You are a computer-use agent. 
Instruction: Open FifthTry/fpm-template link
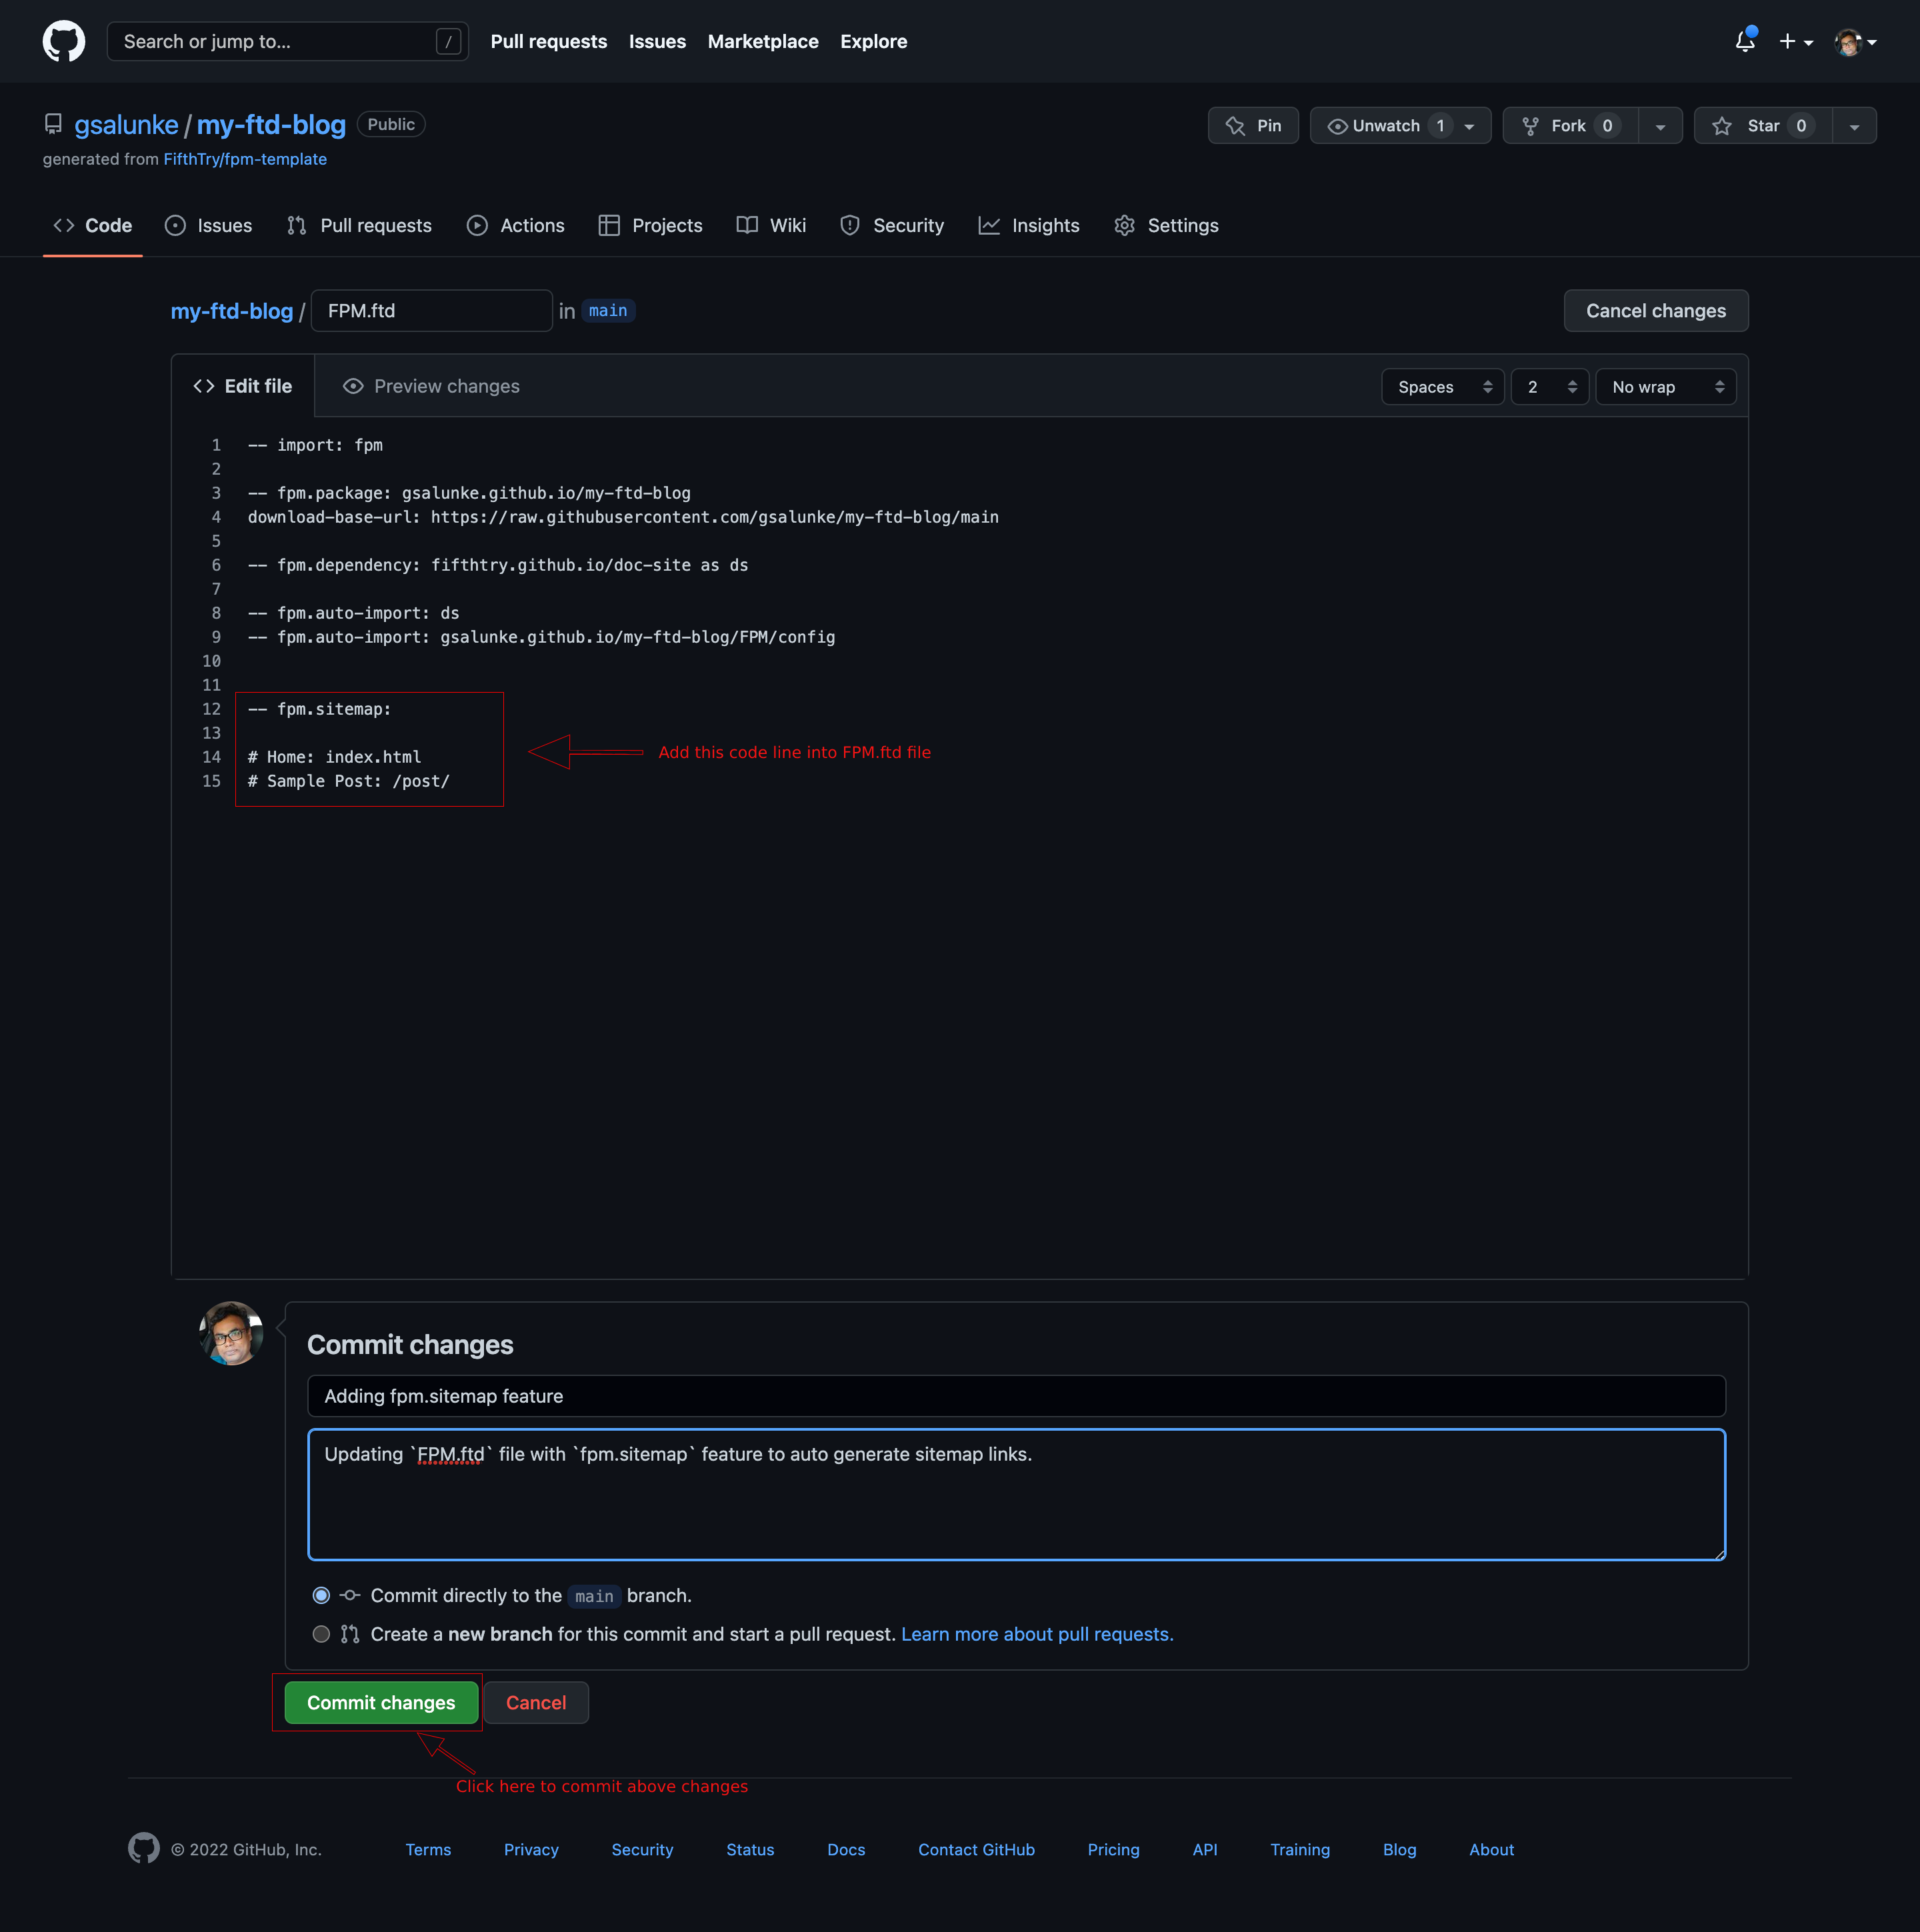click(x=245, y=159)
